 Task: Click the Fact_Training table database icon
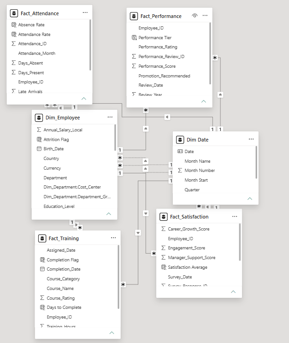tap(42, 238)
